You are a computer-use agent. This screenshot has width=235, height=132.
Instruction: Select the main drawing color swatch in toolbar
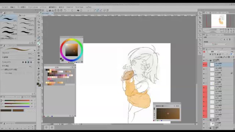tap(38, 84)
